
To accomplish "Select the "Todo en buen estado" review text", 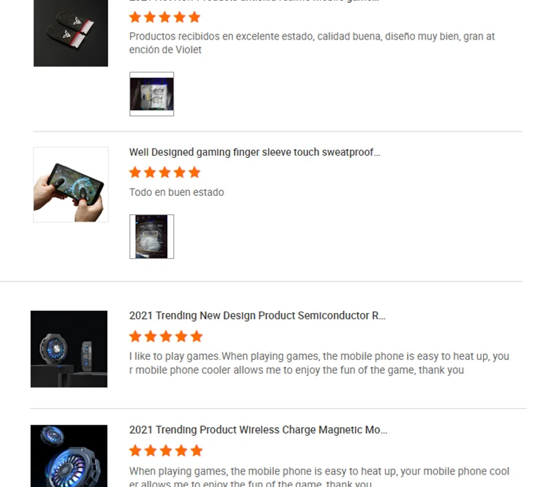I will [x=177, y=192].
